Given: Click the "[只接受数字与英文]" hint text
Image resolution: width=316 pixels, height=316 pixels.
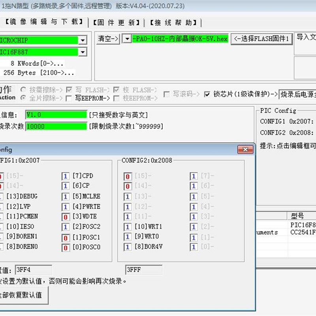Looking at the screenshot, I should pos(118,115).
